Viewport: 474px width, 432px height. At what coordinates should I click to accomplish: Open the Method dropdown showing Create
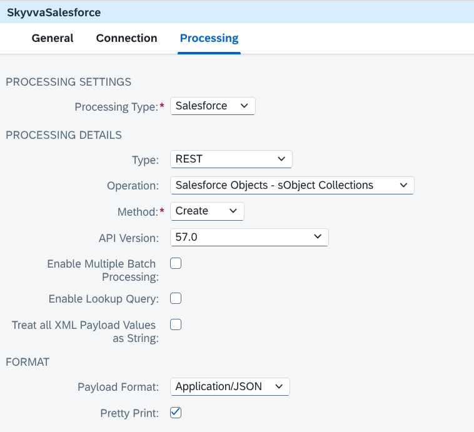(x=207, y=211)
